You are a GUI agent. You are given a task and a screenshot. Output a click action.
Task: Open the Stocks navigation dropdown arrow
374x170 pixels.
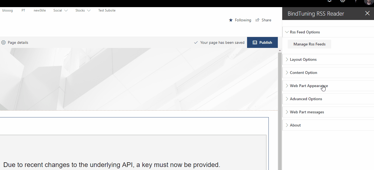[x=89, y=11]
